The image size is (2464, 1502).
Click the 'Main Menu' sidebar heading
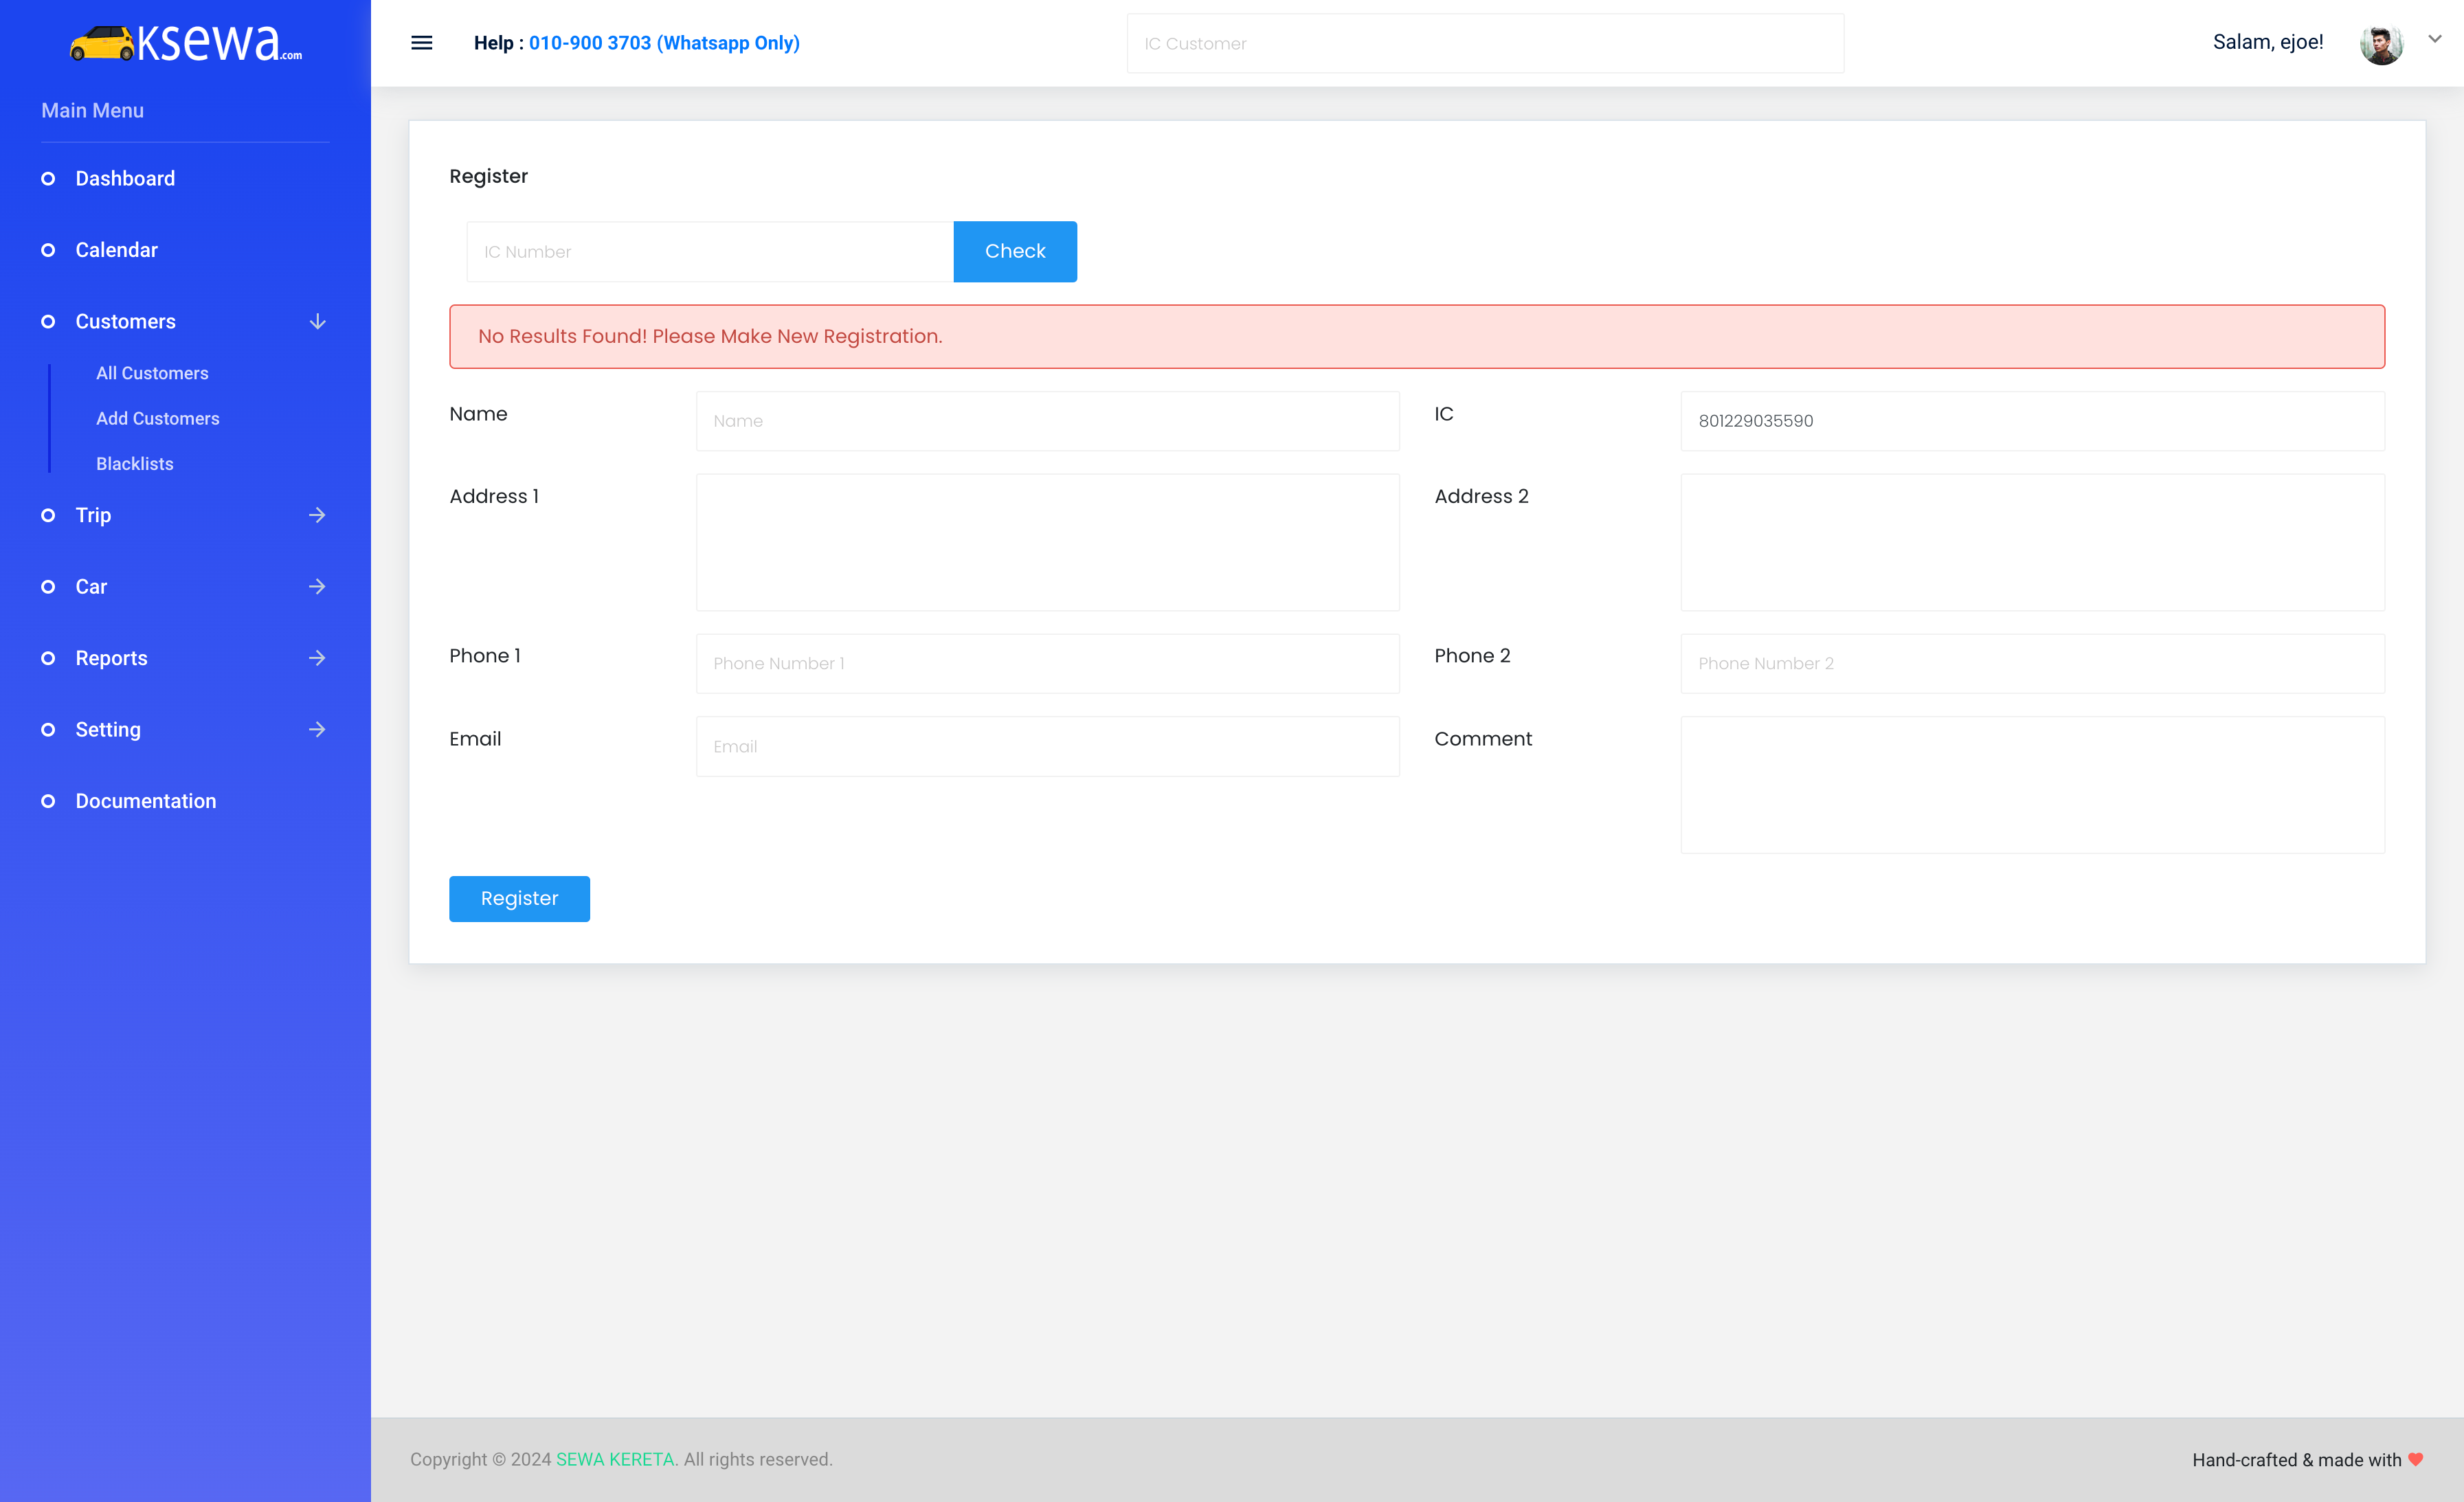(92, 111)
